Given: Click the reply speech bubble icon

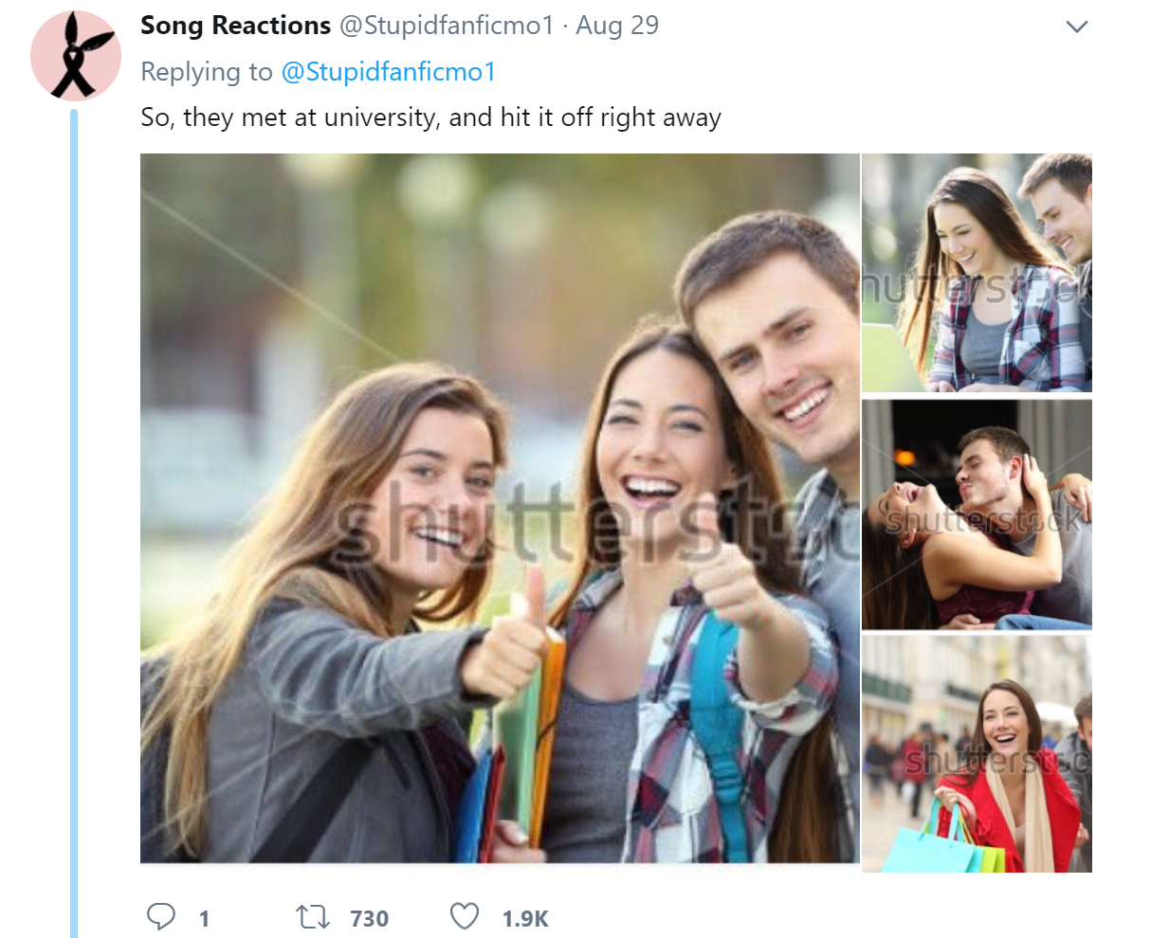Looking at the screenshot, I should tap(163, 917).
